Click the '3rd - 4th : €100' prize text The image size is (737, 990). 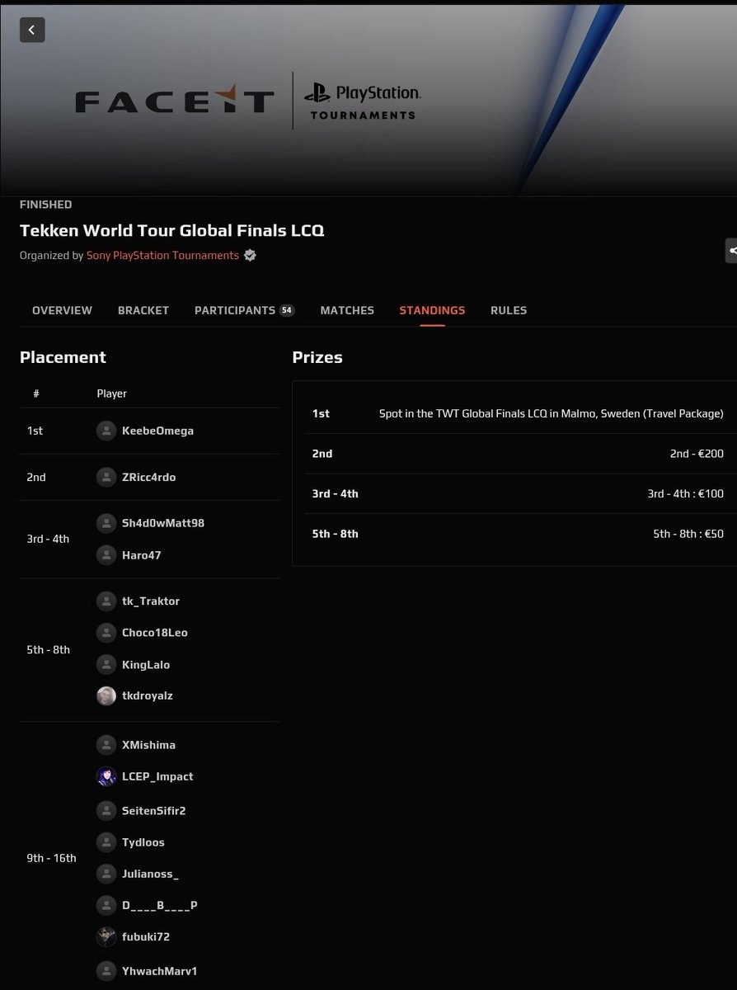tap(685, 493)
